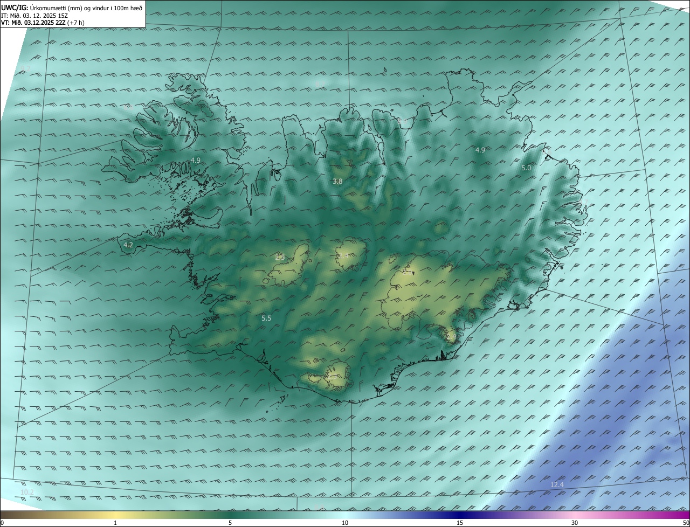Click the map value 5.0
The height and width of the screenshot is (527, 690).
(526, 168)
